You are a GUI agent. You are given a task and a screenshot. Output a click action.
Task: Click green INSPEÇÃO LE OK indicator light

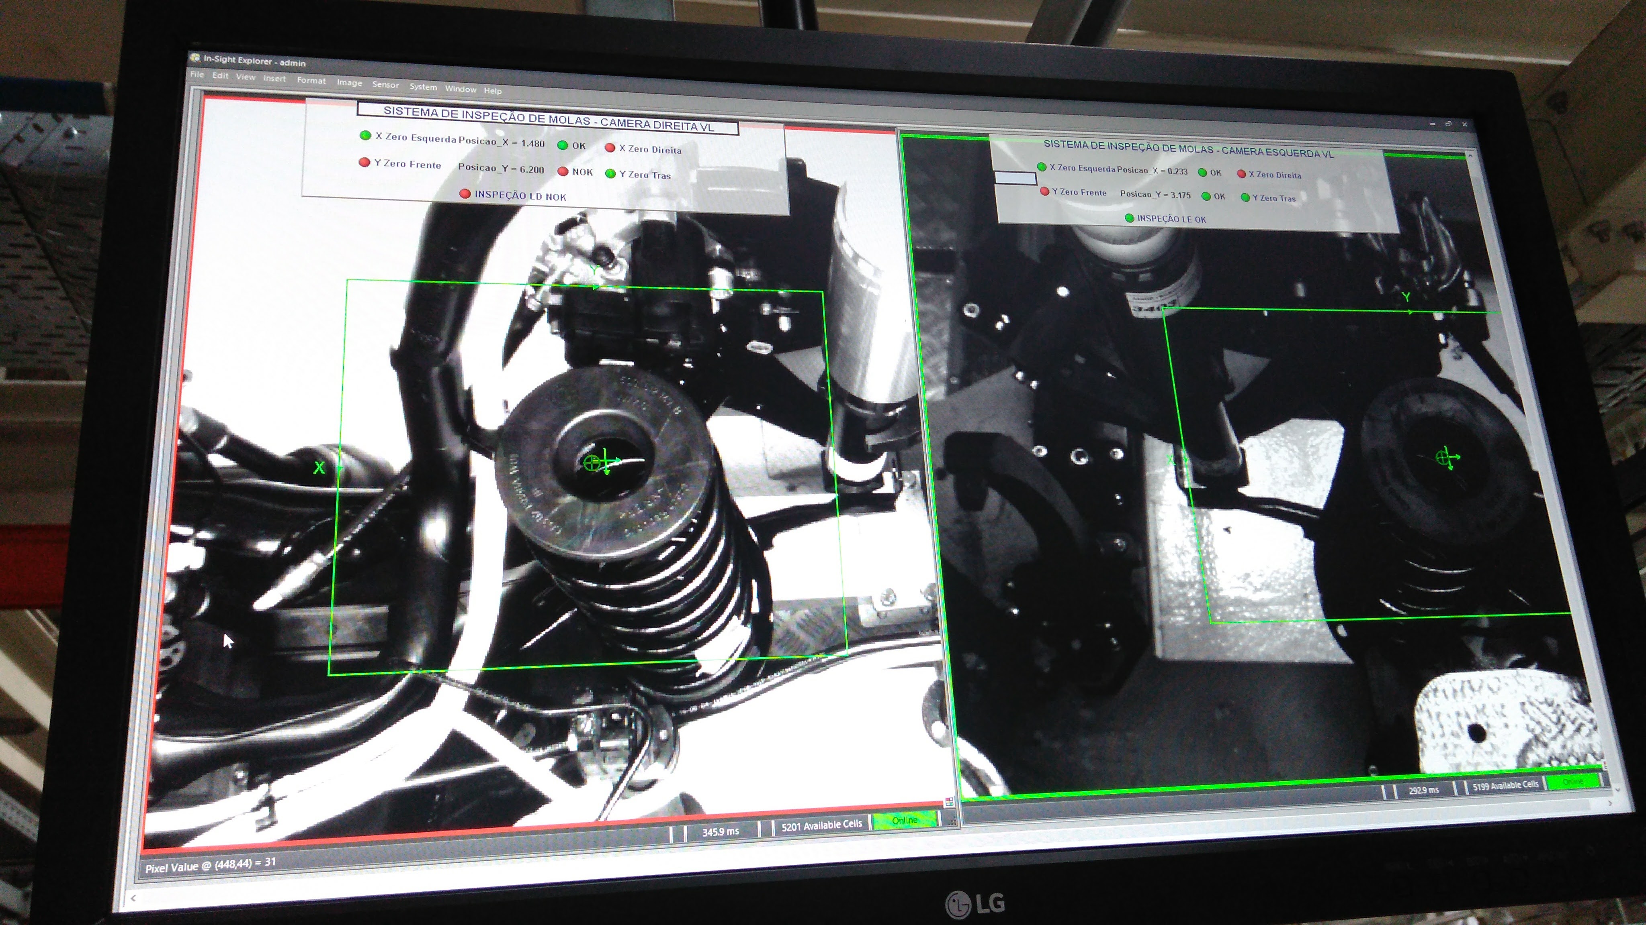pos(1129,218)
